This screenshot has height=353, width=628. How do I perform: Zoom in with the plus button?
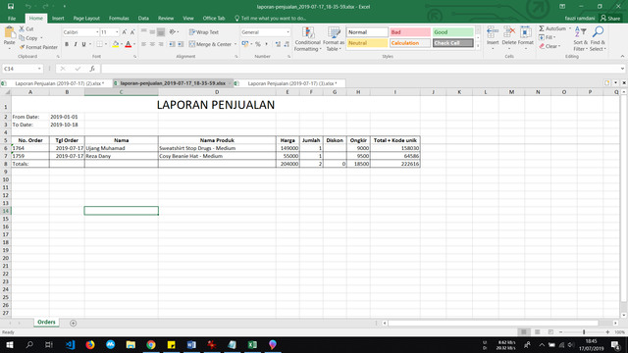pyautogui.click(x=607, y=332)
